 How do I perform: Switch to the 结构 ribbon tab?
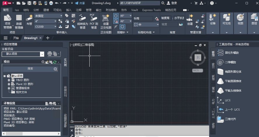point(26,10)
